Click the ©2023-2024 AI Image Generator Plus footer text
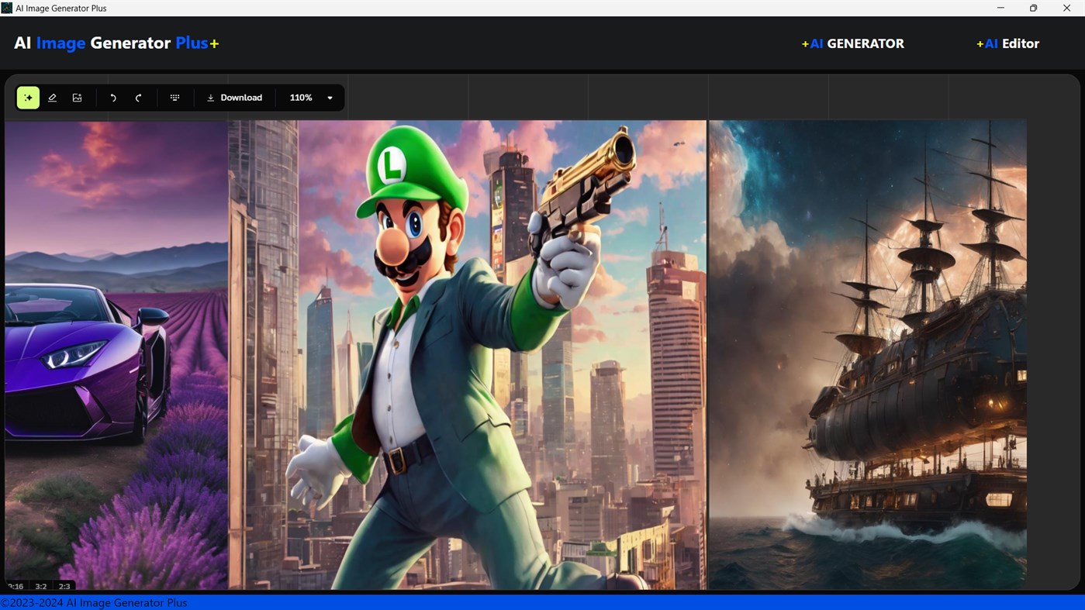1085x610 pixels. coord(94,602)
